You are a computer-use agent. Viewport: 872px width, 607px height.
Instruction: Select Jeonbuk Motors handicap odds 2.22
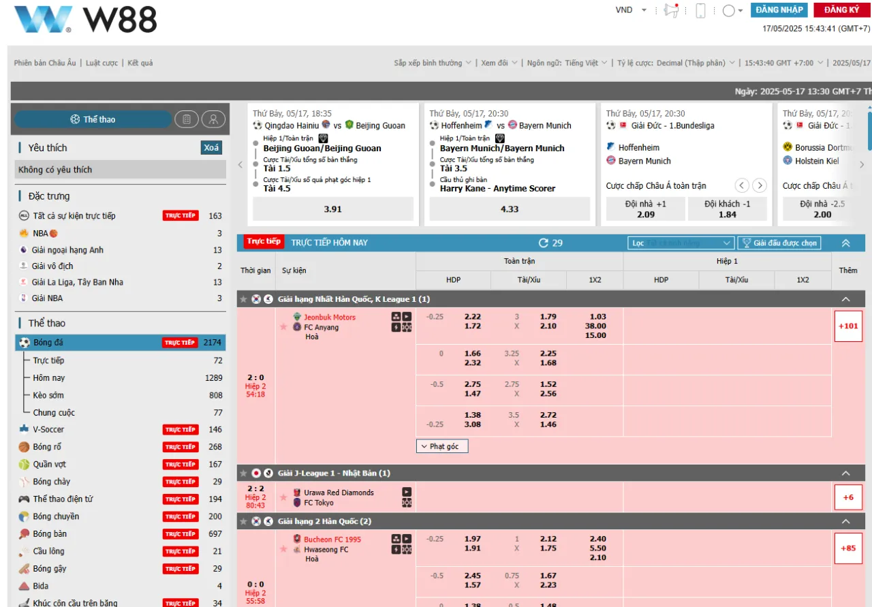pyautogui.click(x=473, y=317)
